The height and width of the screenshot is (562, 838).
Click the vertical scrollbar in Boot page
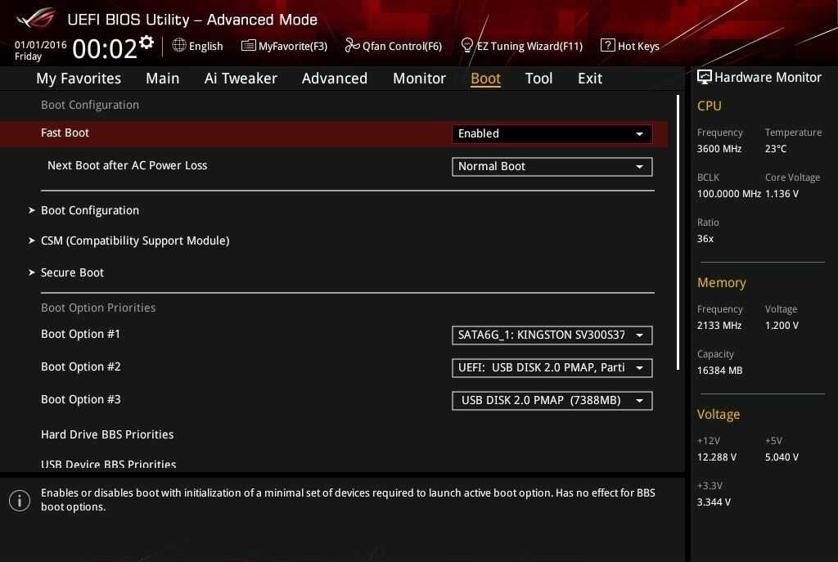(678, 233)
